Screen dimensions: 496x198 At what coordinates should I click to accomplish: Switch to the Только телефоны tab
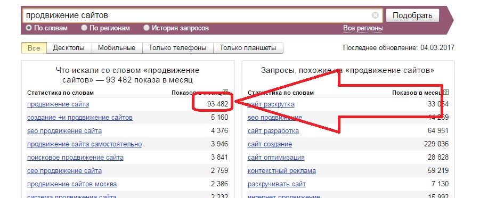[x=177, y=48]
